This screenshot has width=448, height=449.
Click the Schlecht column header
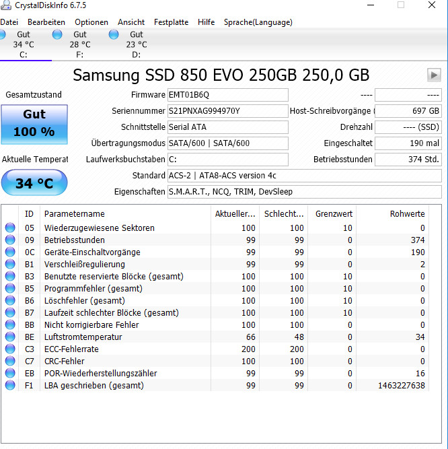click(283, 214)
